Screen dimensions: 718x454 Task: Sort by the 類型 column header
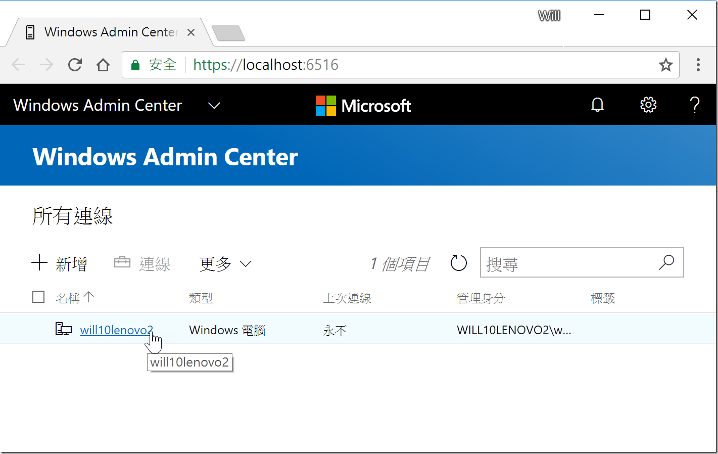point(201,298)
